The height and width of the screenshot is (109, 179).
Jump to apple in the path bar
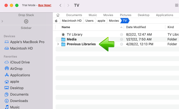[101, 21]
